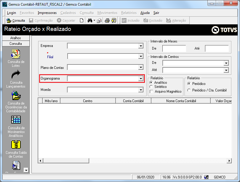240x182 pixels.
Task: Enable the Arquivo Magnético checkbox
Action: pos(151,91)
